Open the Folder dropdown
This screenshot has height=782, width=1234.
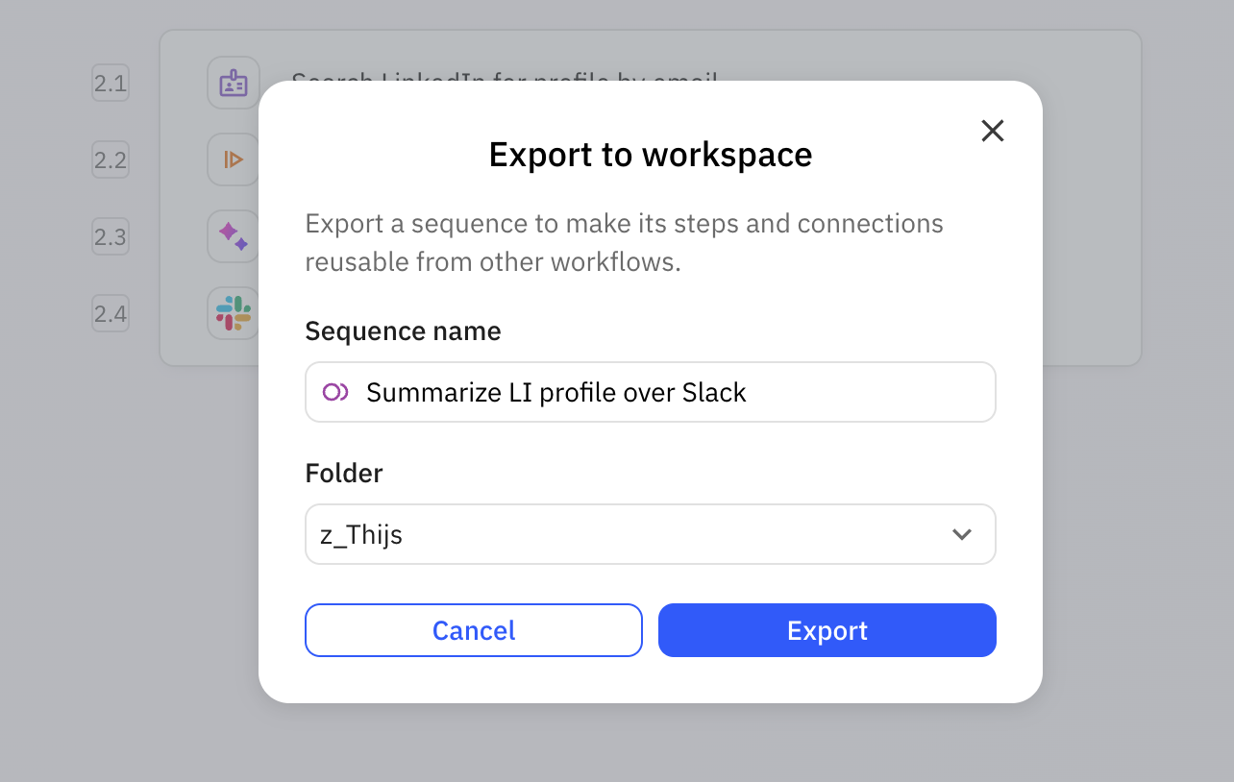tap(650, 534)
